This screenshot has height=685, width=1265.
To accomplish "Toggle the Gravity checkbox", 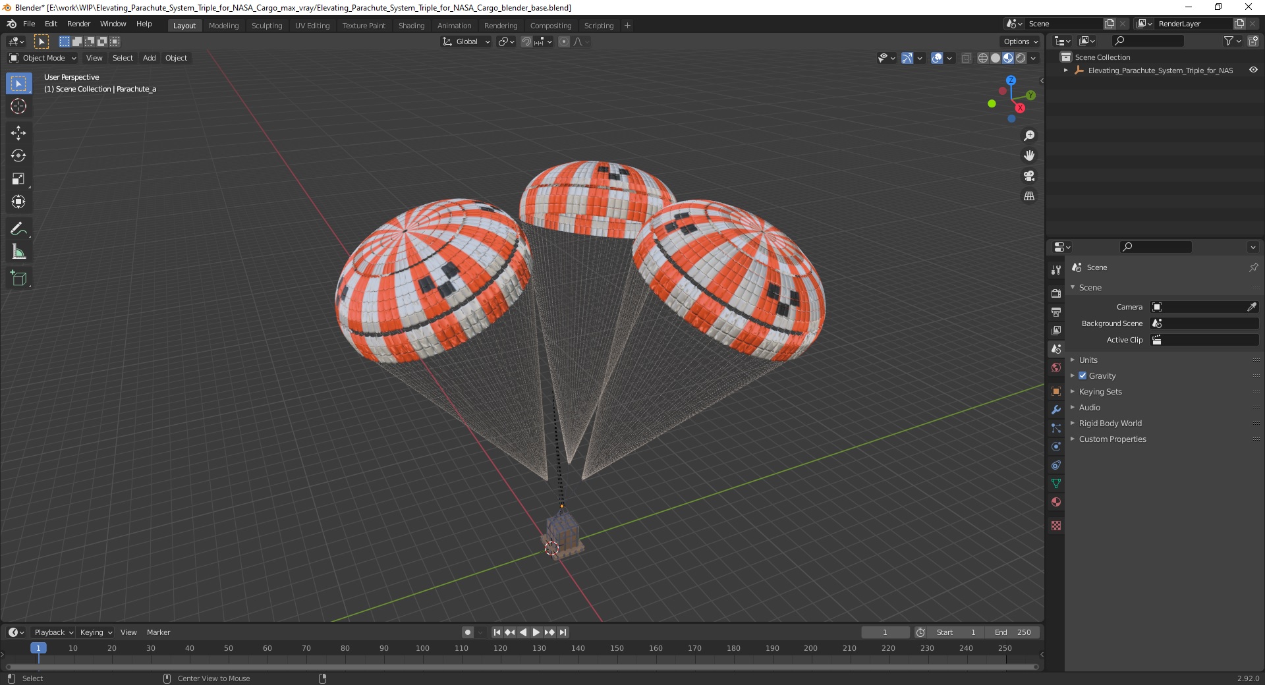I will [x=1082, y=375].
